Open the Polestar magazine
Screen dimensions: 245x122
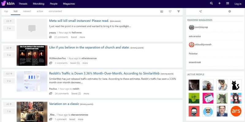tap(193, 54)
